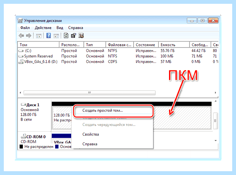Click Простой in the (C:) row

(x=69, y=51)
